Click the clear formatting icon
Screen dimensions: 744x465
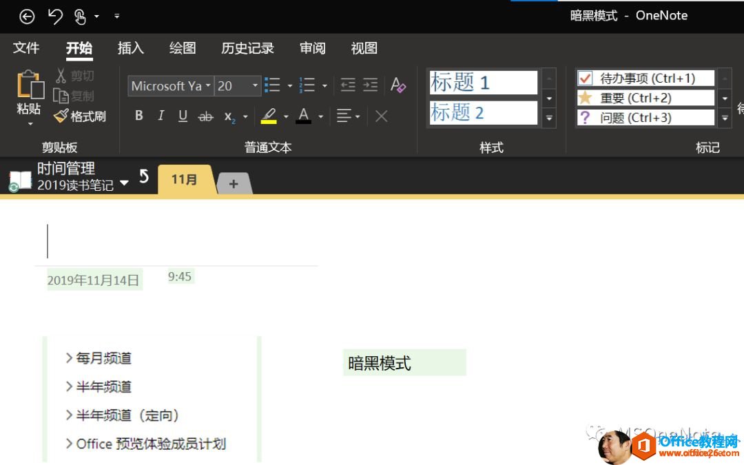click(398, 85)
